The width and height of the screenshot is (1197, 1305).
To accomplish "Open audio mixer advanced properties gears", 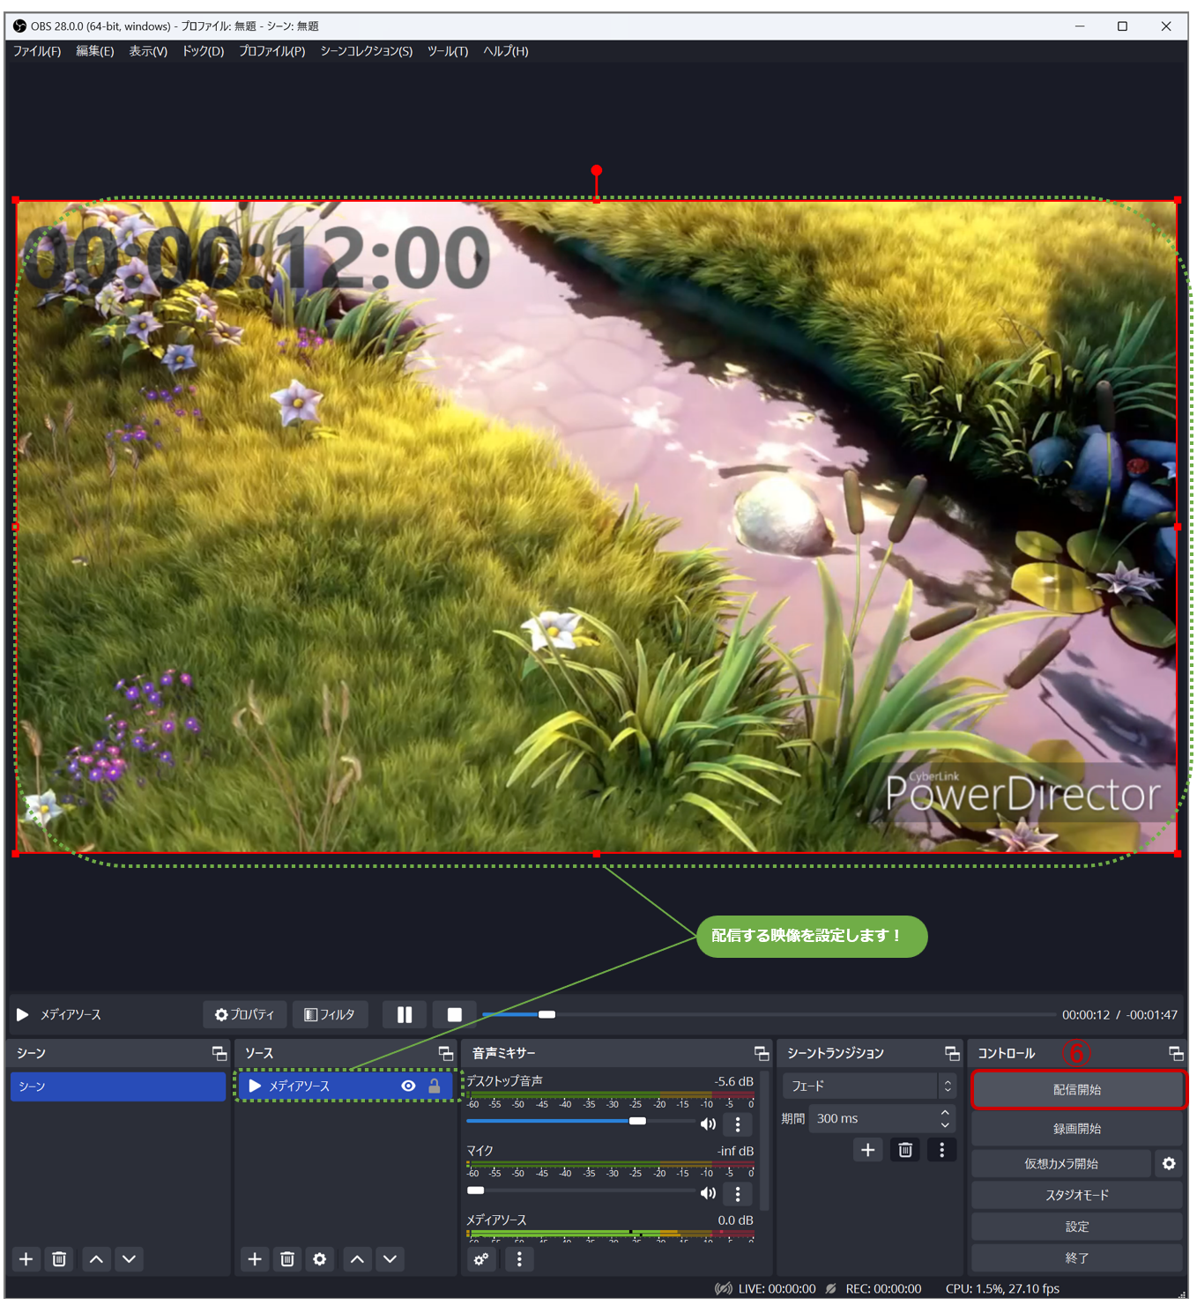I will point(481,1258).
